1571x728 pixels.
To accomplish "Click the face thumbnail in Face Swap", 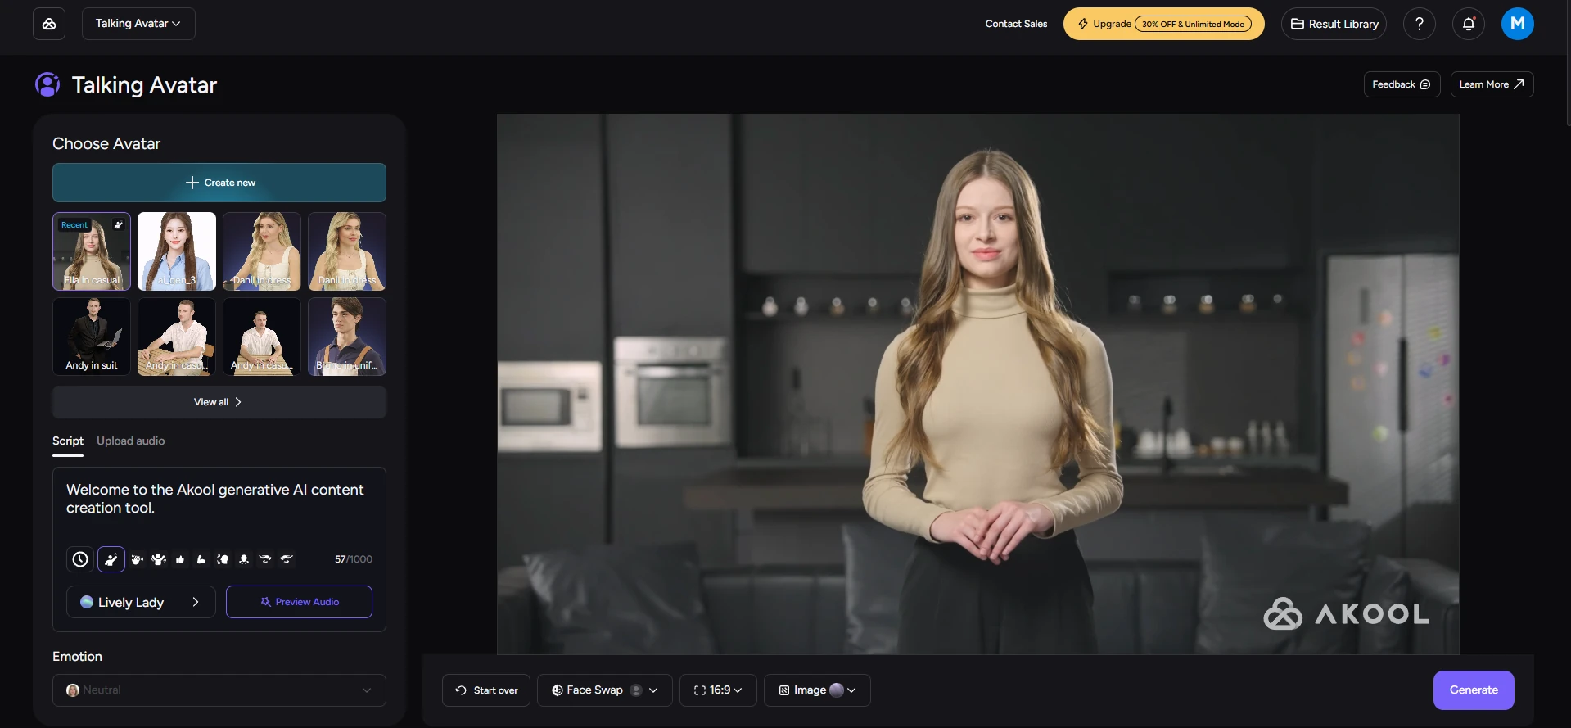I will (636, 690).
